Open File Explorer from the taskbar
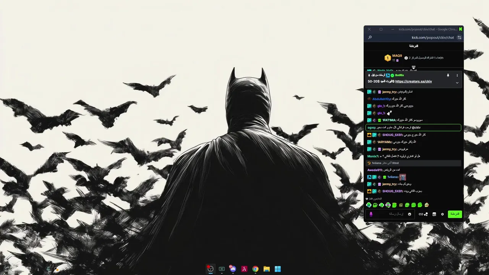 pyautogui.click(x=267, y=269)
